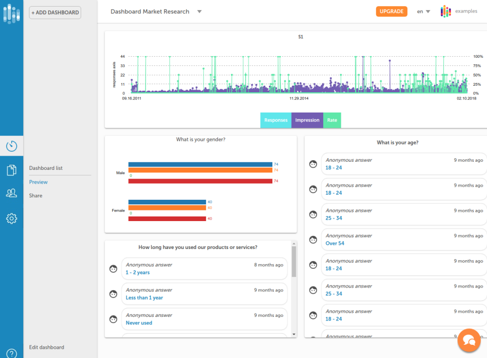Open the users icon in sidebar
The height and width of the screenshot is (358, 487).
12,193
